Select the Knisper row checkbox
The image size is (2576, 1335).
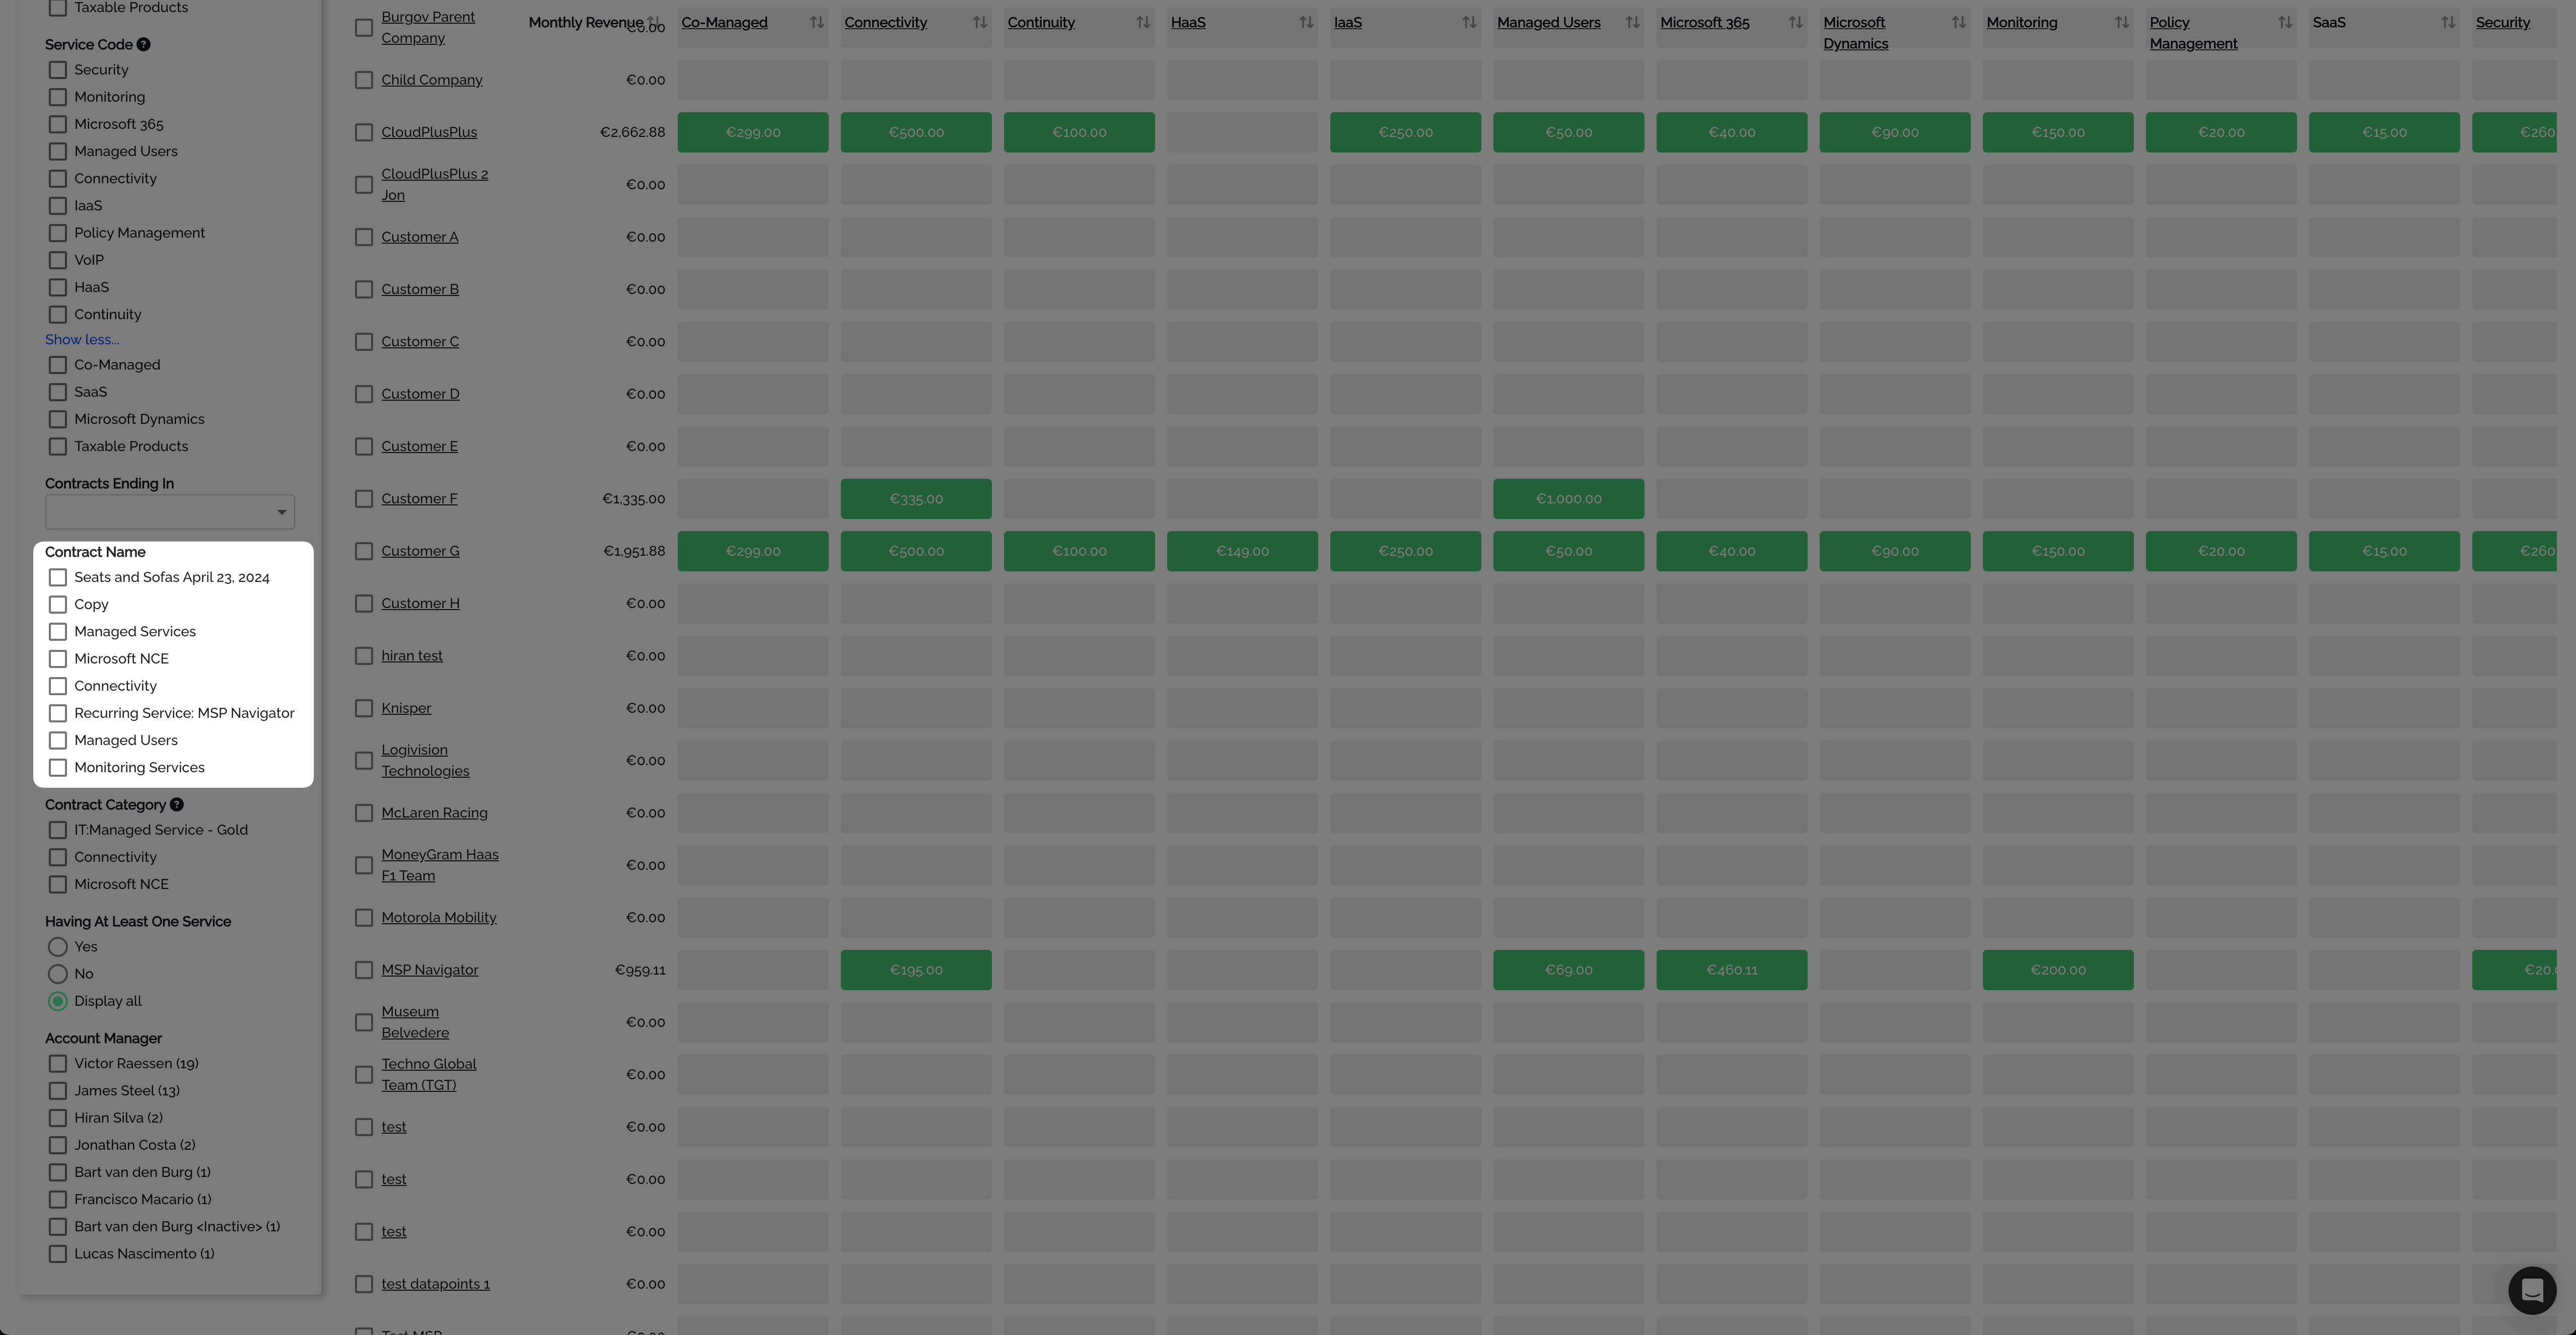364,708
